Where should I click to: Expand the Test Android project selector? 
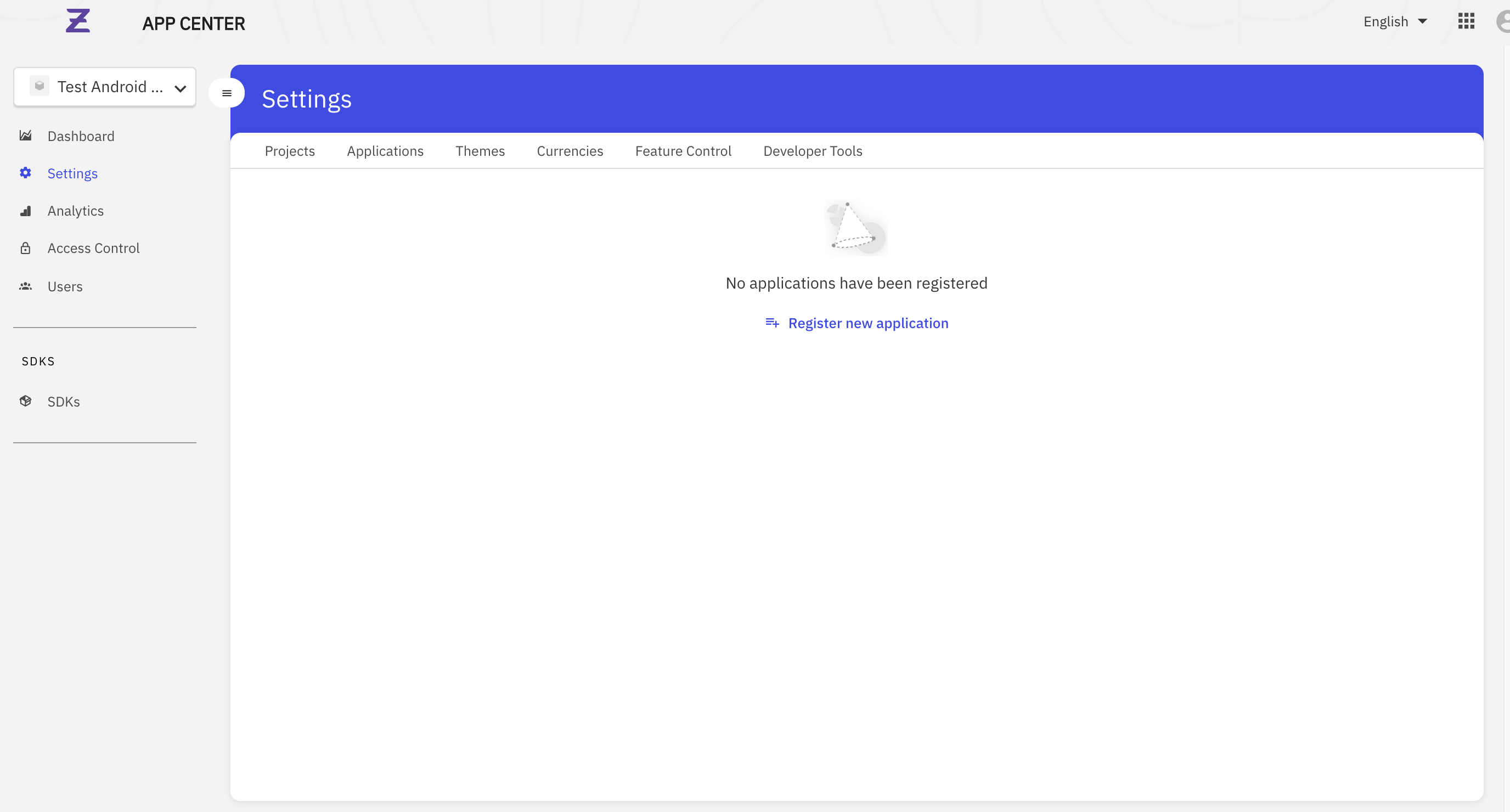(x=105, y=87)
